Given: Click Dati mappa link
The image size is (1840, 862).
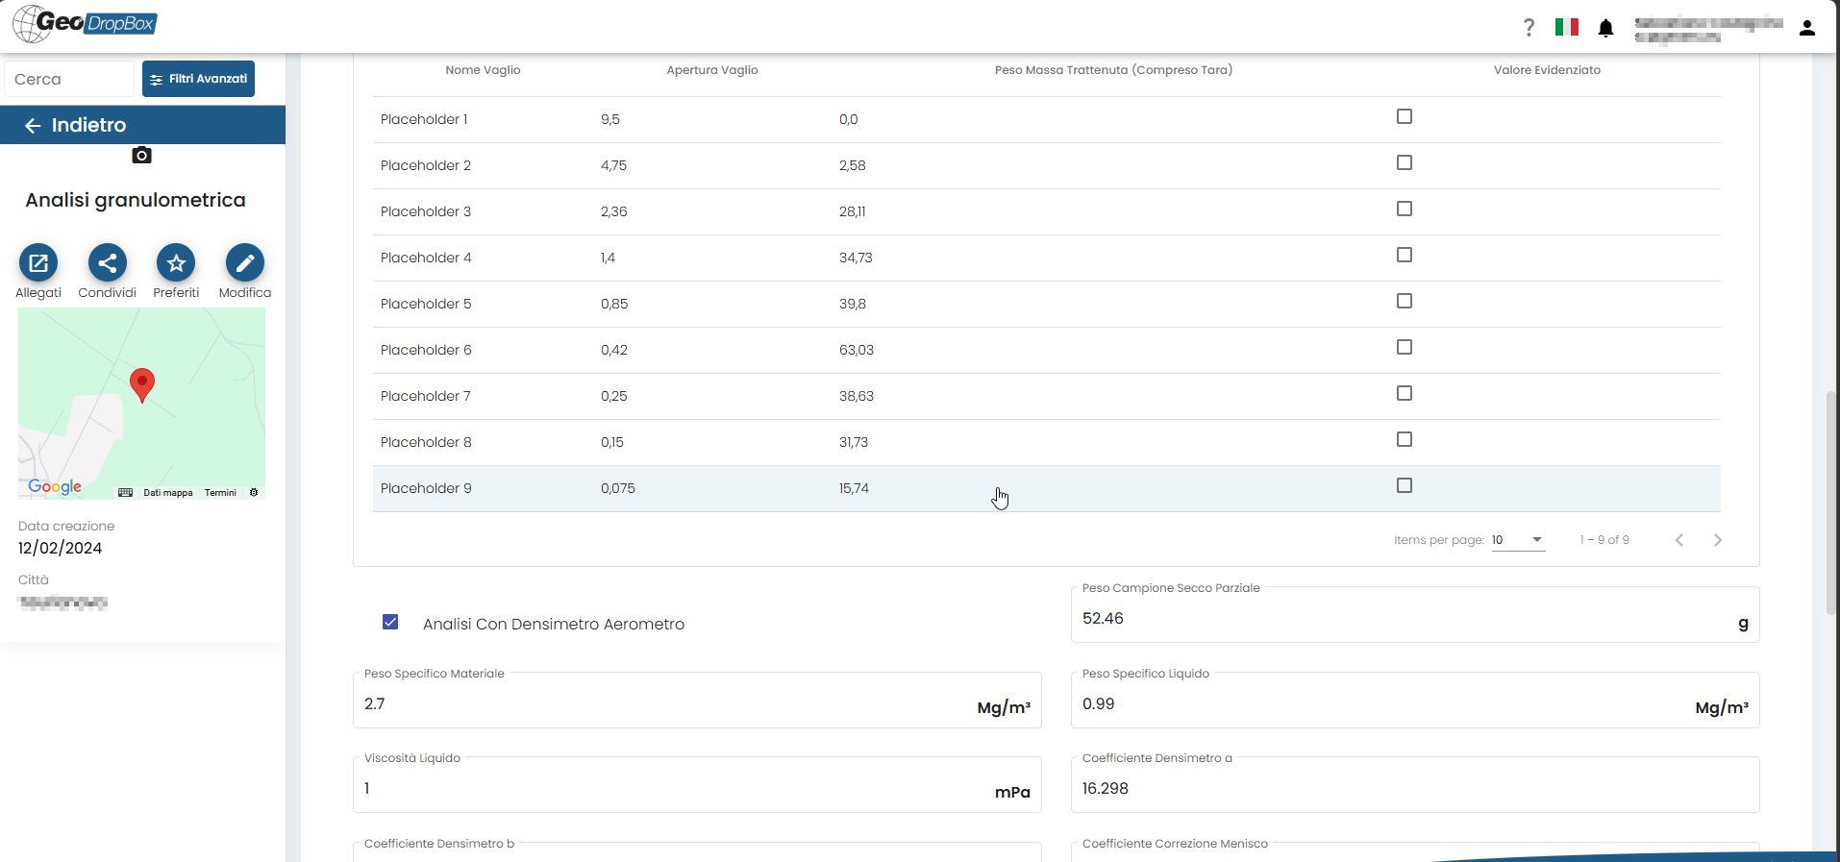Looking at the screenshot, I should click(x=168, y=492).
